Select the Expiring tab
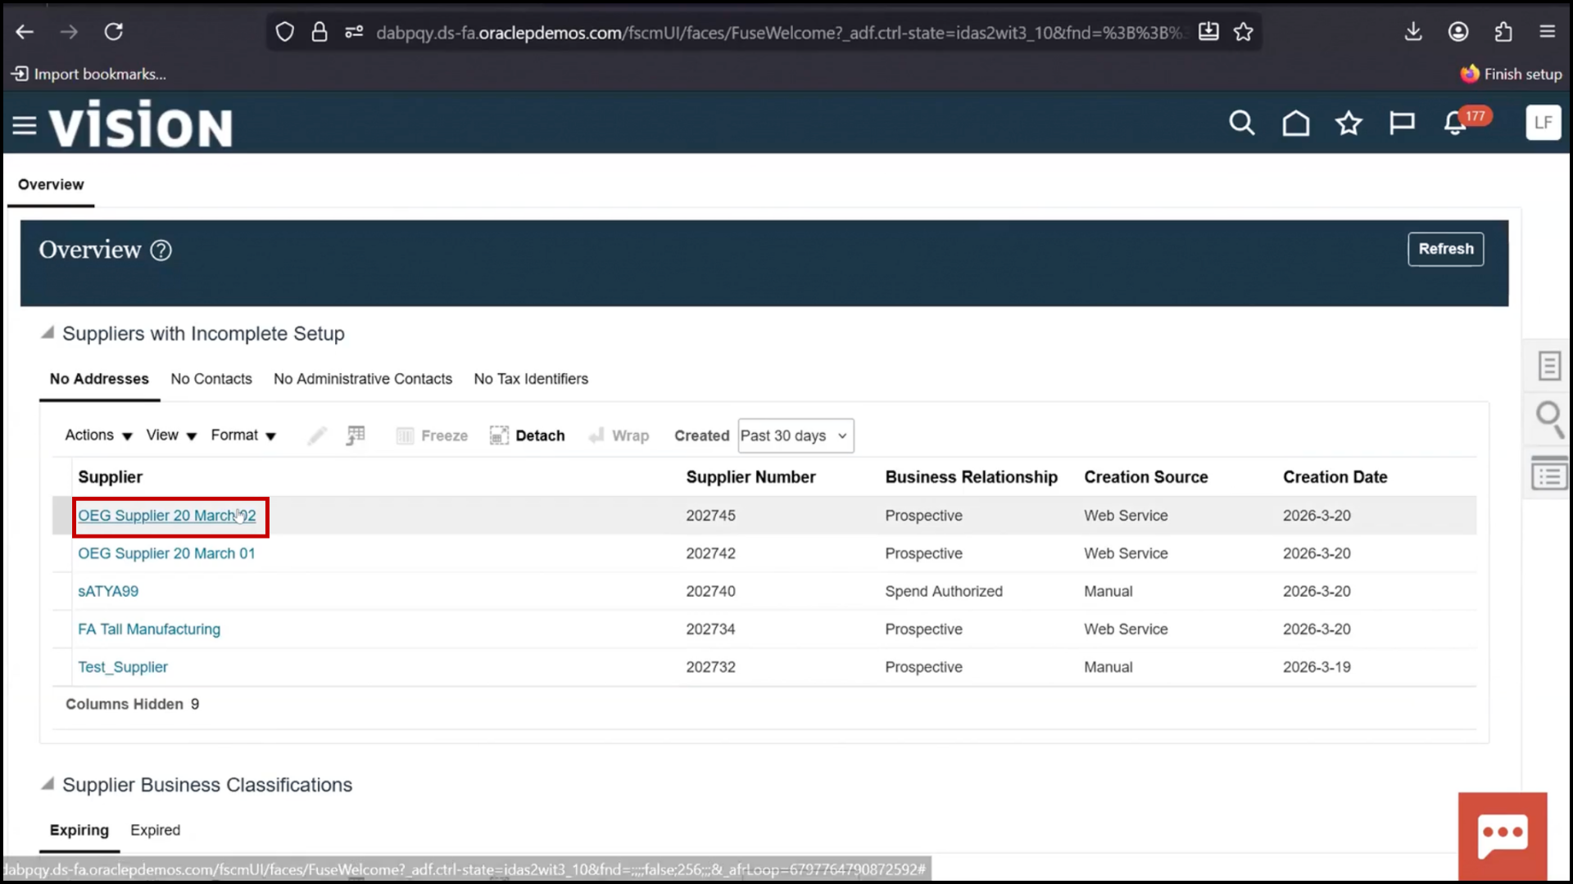The image size is (1573, 884). (79, 830)
